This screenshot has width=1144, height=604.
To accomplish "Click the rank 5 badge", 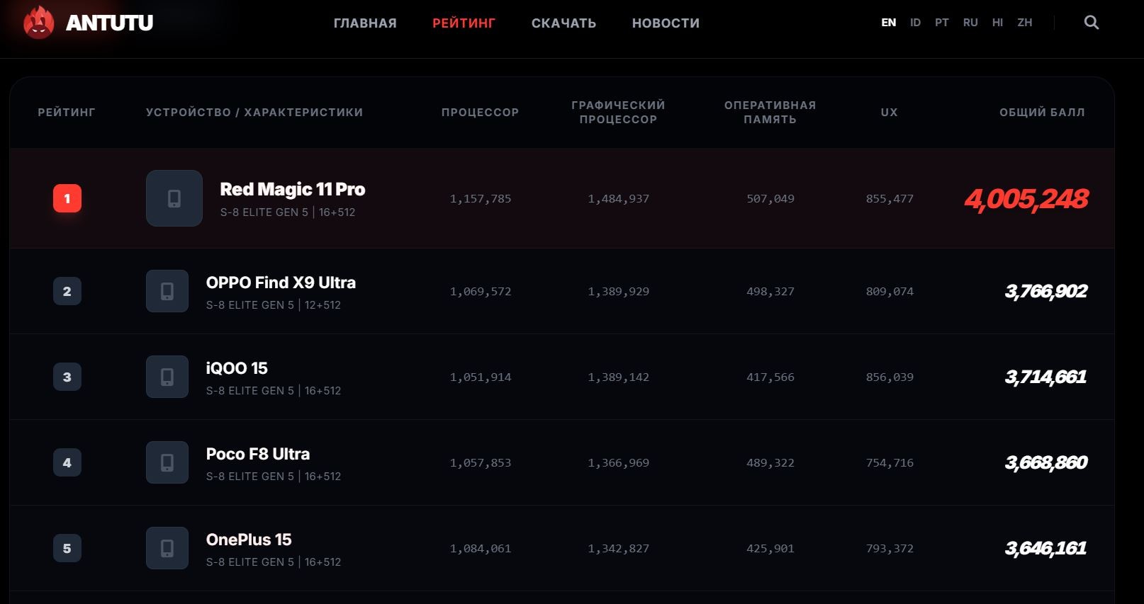I will coord(67,548).
